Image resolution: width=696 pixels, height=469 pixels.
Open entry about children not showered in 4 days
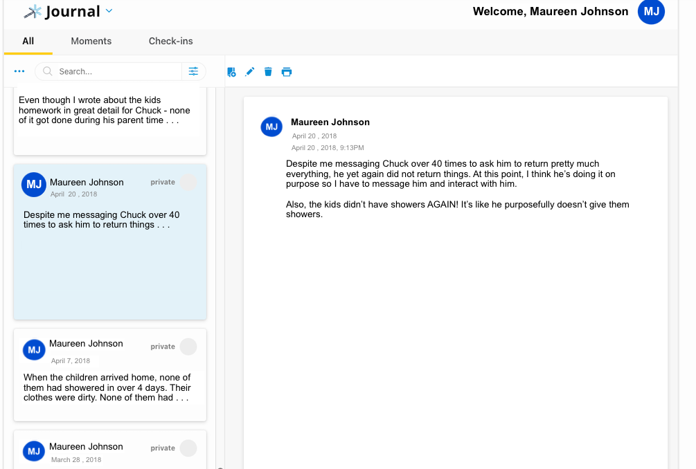click(109, 375)
